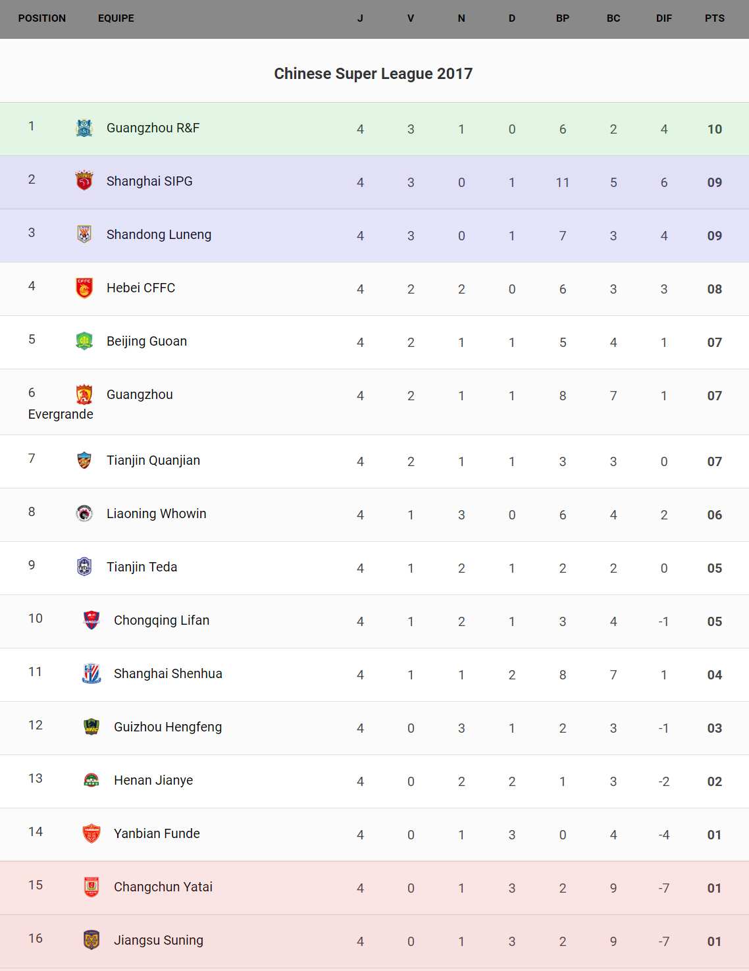Click the Chinese Super League 2017 title
Screen dimensions: 749x971
point(373,74)
